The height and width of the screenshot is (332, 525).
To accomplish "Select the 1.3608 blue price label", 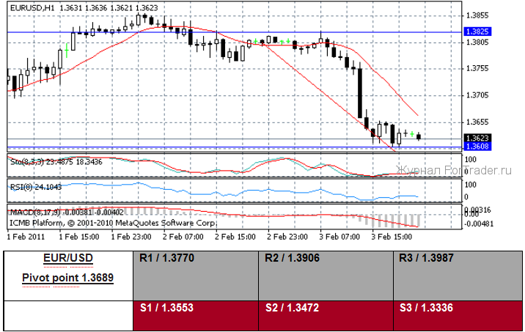I will pos(477,147).
